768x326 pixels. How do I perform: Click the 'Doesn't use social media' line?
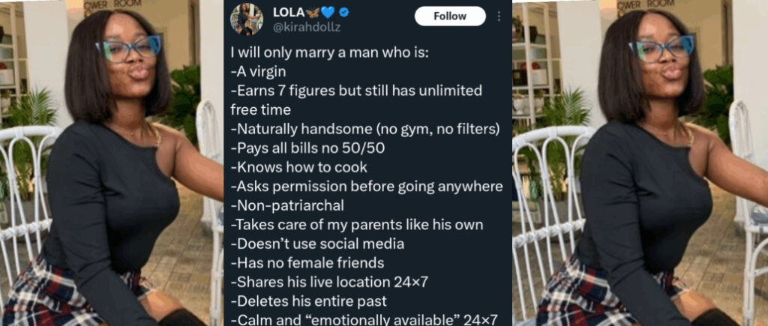pos(320,244)
